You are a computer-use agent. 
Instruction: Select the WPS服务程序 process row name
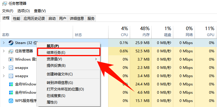point(26,100)
